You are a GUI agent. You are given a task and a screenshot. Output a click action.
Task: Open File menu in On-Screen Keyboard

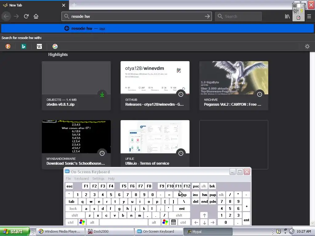(x=68, y=179)
